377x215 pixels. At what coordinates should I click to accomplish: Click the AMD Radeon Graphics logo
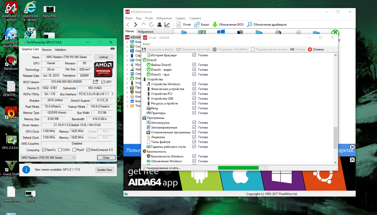pyautogui.click(x=103, y=69)
